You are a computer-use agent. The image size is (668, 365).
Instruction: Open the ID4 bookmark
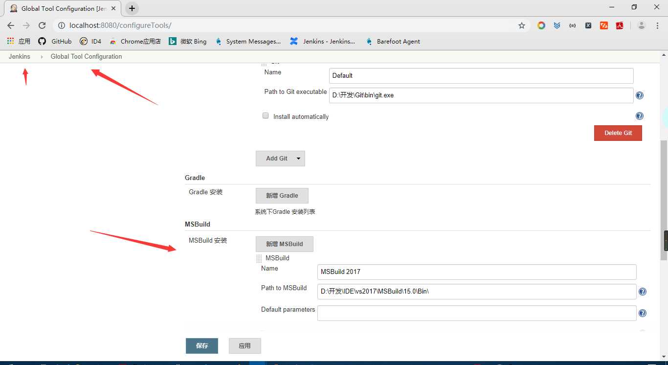click(x=90, y=42)
